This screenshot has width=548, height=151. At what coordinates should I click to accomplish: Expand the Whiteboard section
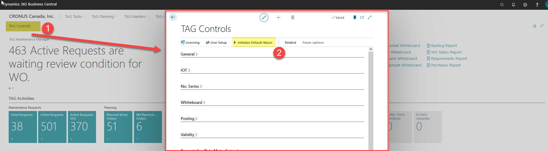(x=193, y=102)
